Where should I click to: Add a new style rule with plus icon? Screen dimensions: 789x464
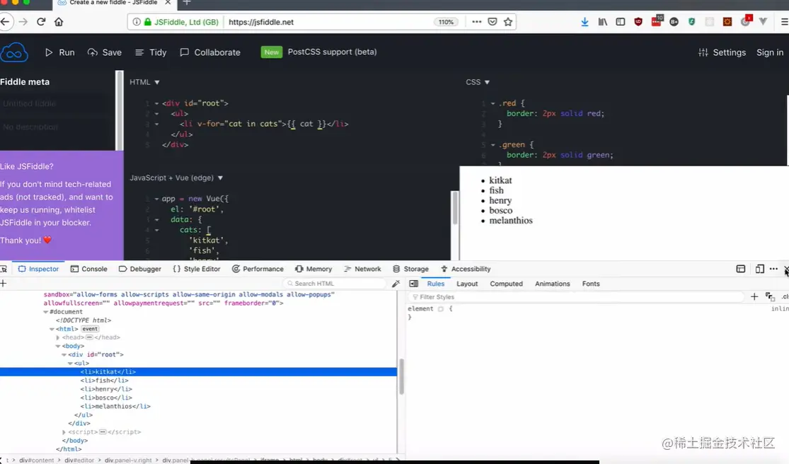[x=754, y=296]
